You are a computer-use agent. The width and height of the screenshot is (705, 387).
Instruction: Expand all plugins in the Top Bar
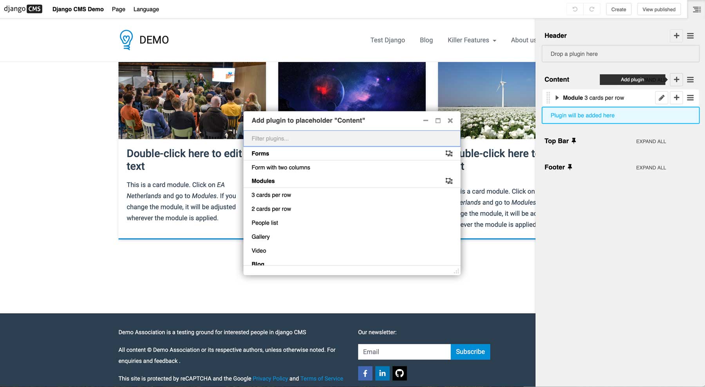tap(651, 141)
